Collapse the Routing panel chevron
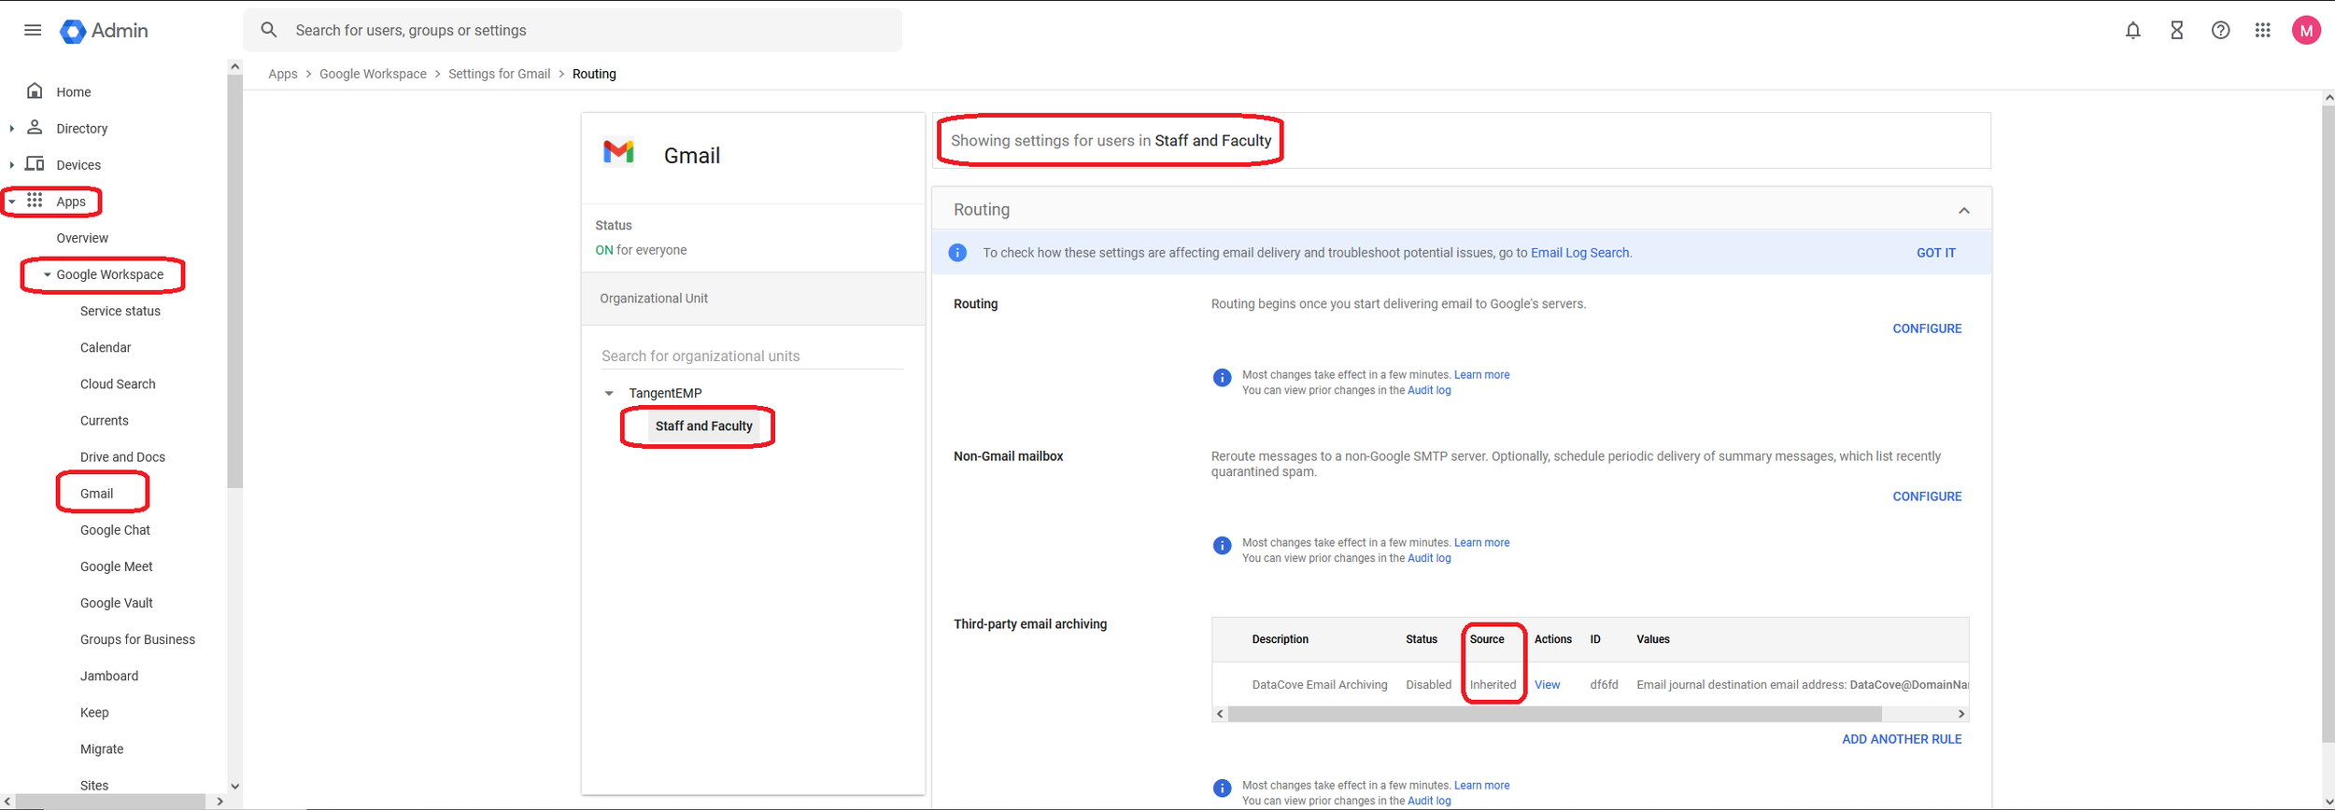This screenshot has width=2335, height=810. coord(1963,211)
